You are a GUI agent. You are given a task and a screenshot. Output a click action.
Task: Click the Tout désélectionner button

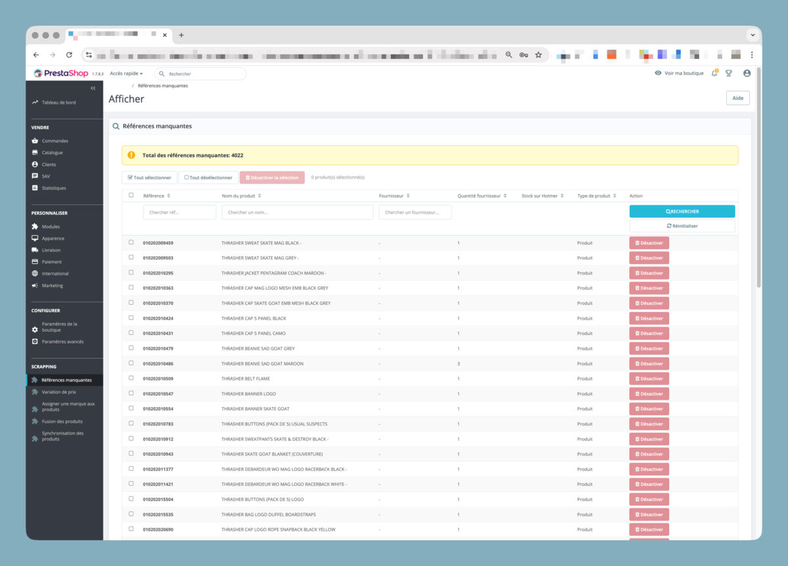tap(208, 177)
